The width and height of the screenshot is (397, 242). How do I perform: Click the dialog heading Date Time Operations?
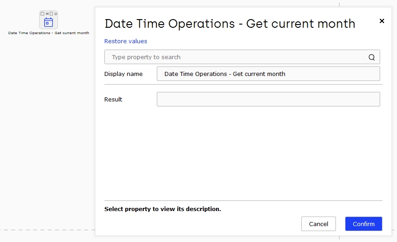(x=230, y=24)
